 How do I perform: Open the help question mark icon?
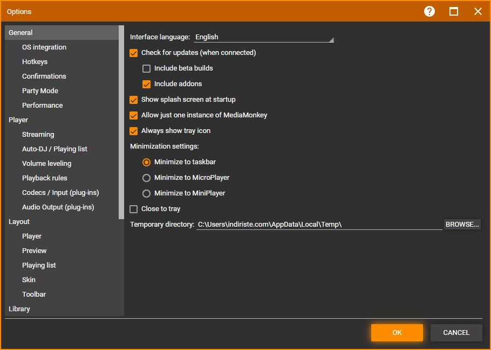pyautogui.click(x=429, y=11)
